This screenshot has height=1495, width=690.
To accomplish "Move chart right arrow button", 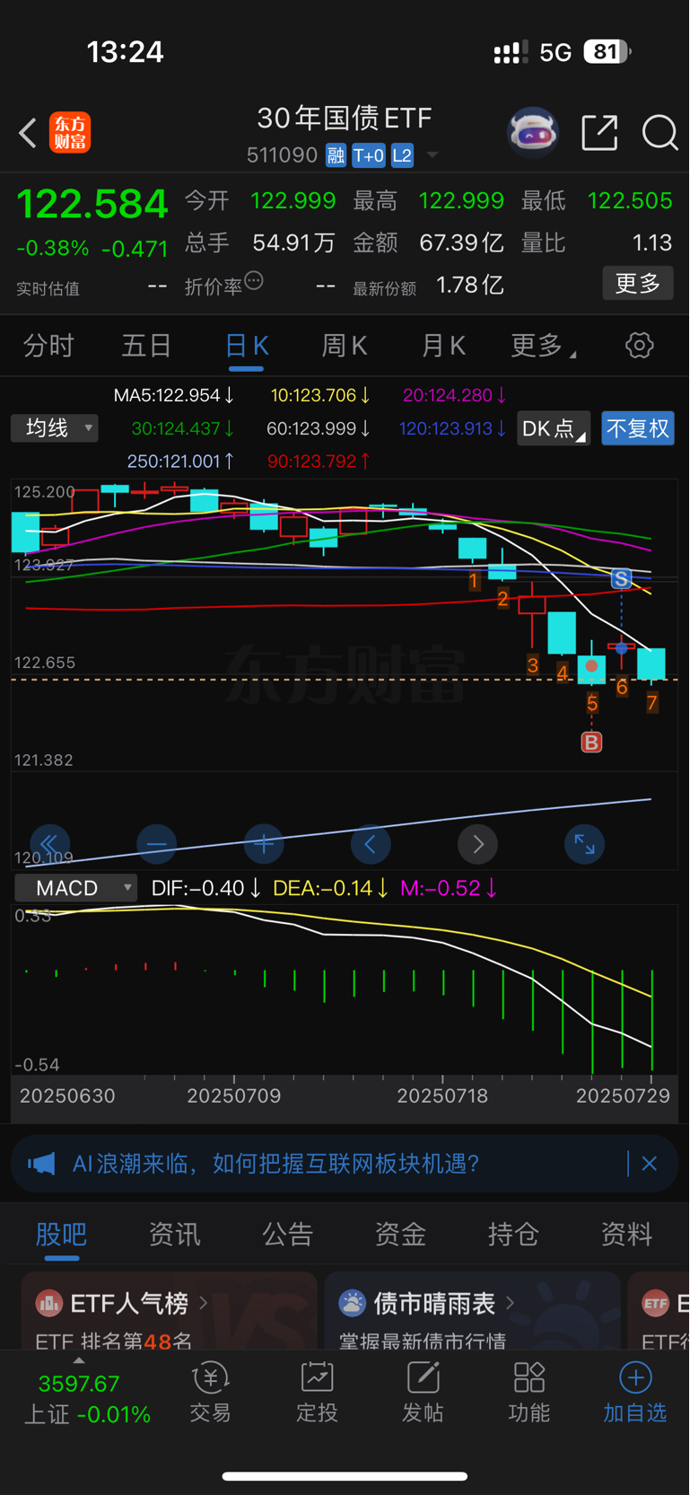I will tap(477, 844).
